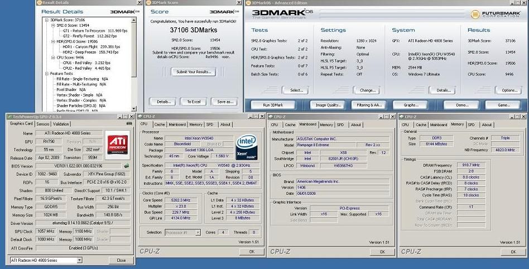Click the ATI Radeon logo in GPU-Z
This screenshot has height=269, width=529.
tap(117, 145)
